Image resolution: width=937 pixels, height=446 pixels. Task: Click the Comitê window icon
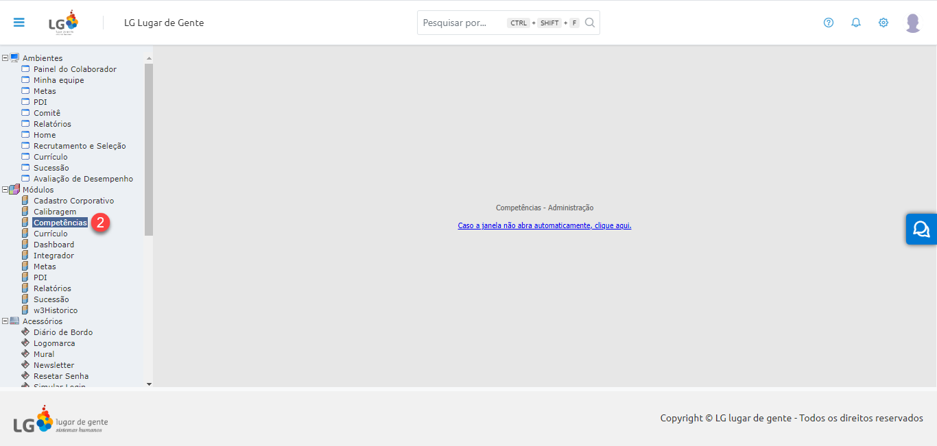(25, 113)
